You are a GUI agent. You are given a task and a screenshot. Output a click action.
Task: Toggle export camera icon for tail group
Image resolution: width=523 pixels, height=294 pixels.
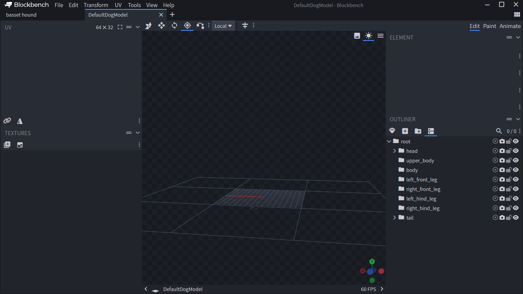(x=502, y=217)
